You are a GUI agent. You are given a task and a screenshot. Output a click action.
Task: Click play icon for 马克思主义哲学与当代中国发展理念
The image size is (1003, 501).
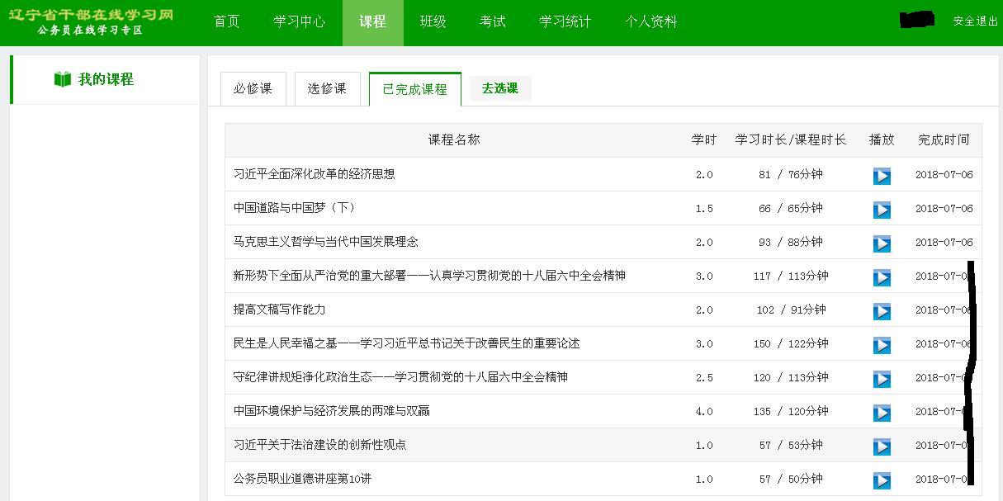(x=882, y=243)
